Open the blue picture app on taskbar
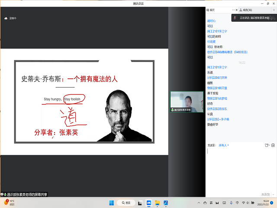The height and width of the screenshot is (208, 277). (166, 203)
